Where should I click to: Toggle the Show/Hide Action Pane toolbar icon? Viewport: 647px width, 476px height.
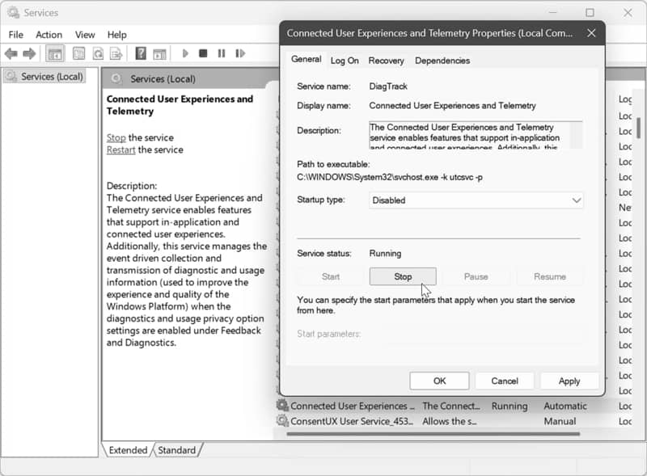click(x=159, y=53)
